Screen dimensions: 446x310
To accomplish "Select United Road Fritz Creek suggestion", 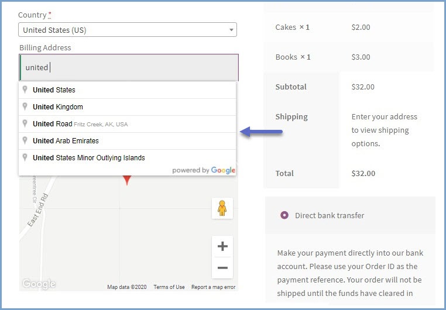I will 80,124.
